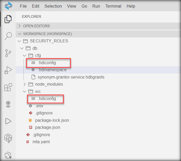Open the Search view magnifier icon
The width and height of the screenshot is (181, 161).
tap(8, 36)
